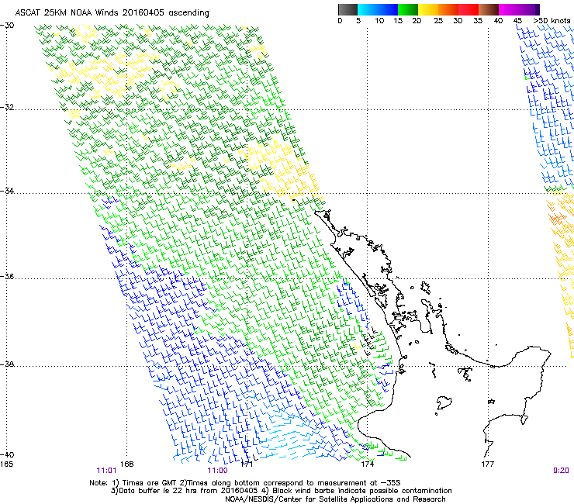This screenshot has height=504, width=574.
Task: Click the '174' longitude axis label
Action: coord(367,464)
